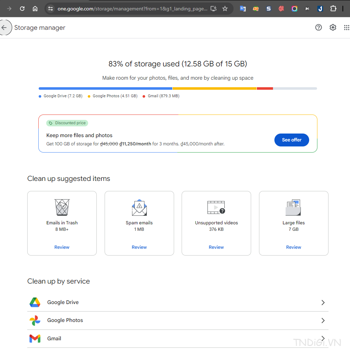
Task: Click the browser forward arrow
Action: [x=9, y=9]
